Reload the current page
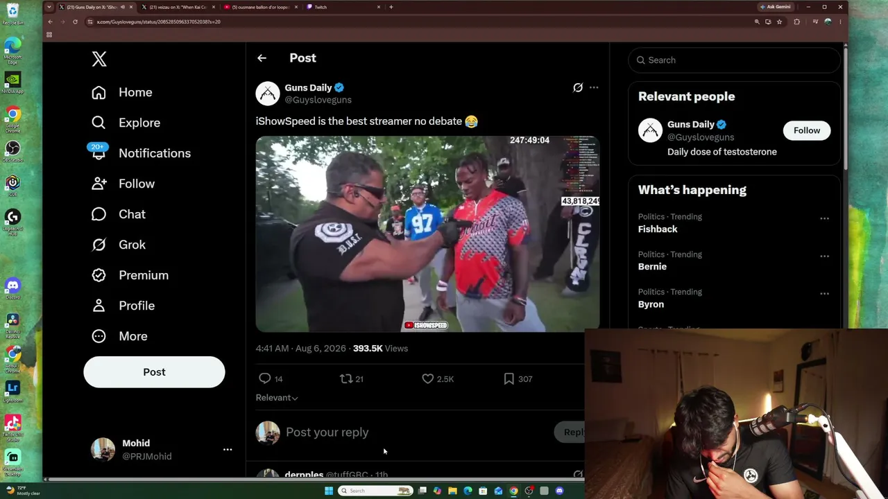The height and width of the screenshot is (499, 888). point(75,21)
